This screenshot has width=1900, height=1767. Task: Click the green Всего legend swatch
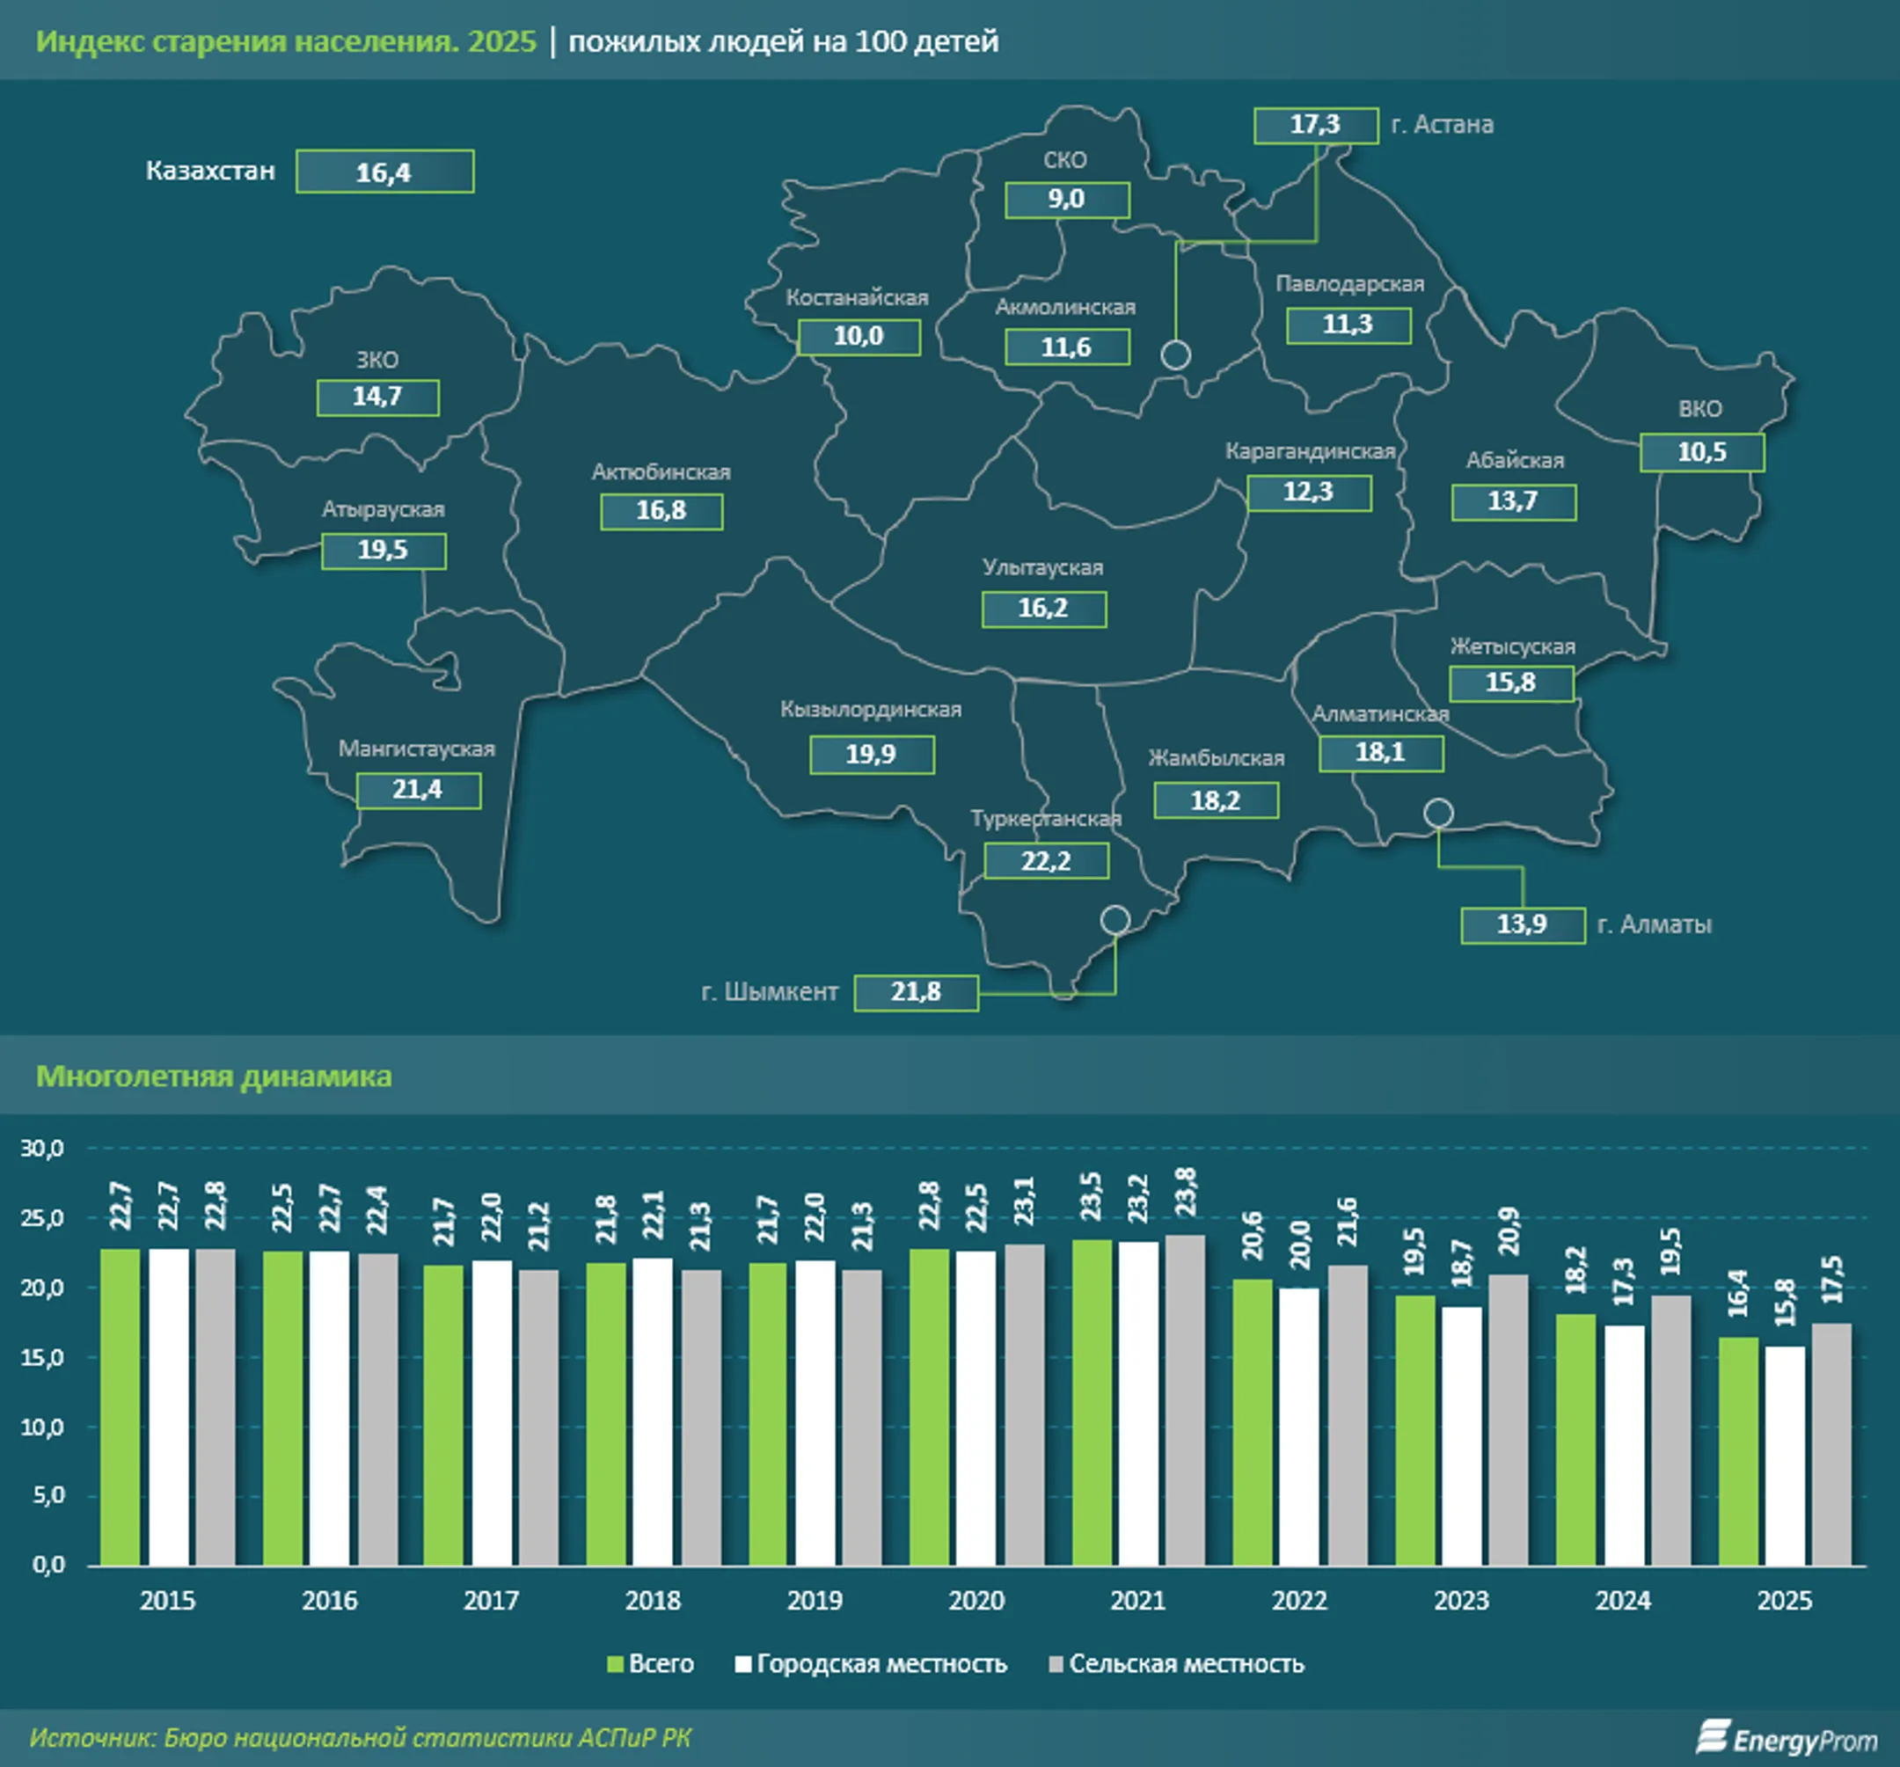615,1664
